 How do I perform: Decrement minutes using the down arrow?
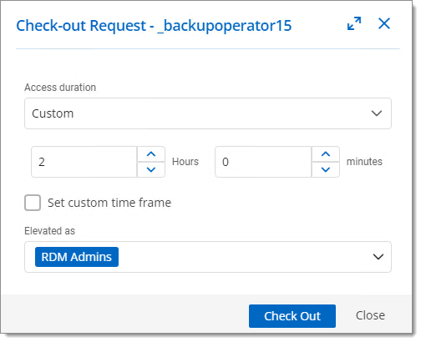[326, 169]
